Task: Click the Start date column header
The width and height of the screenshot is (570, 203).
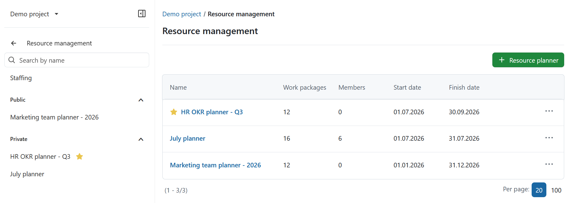Action: pyautogui.click(x=407, y=88)
